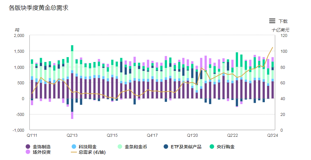Click the purple 金饰制造 legend circle
Viewport: 311px width, 160px height.
tap(28, 147)
